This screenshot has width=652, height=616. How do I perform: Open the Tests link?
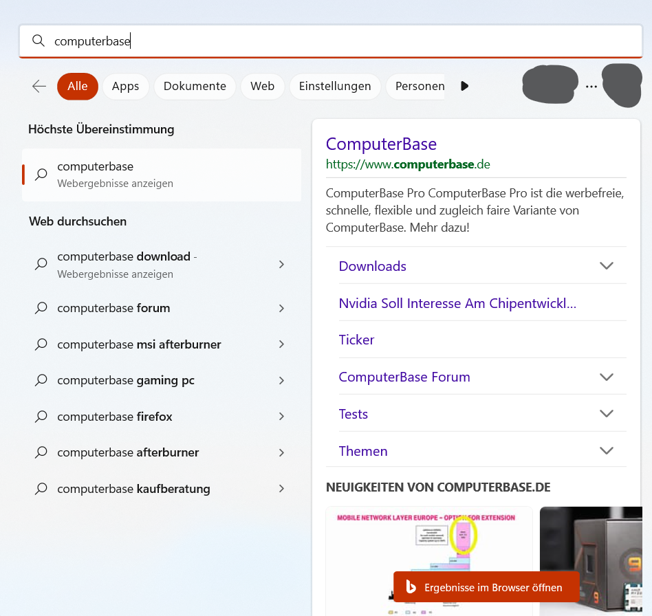(354, 414)
